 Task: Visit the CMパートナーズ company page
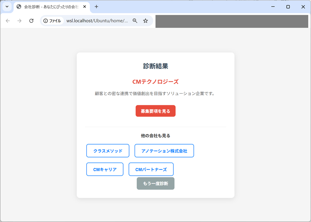pos(151,169)
